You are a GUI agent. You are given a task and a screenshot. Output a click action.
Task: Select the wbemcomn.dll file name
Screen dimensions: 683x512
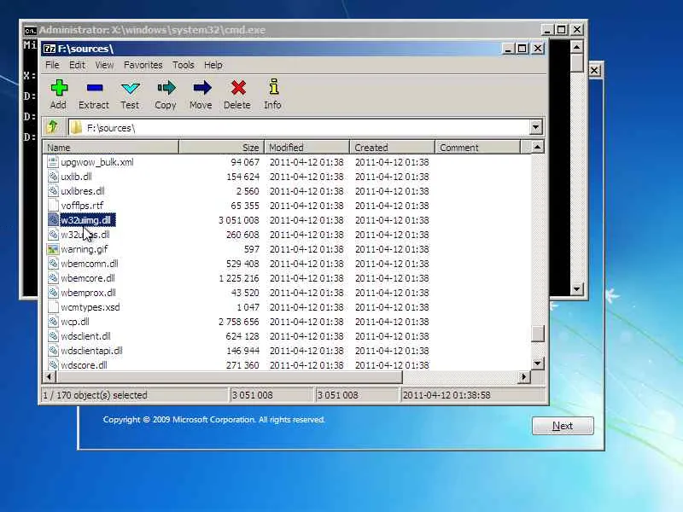point(90,264)
